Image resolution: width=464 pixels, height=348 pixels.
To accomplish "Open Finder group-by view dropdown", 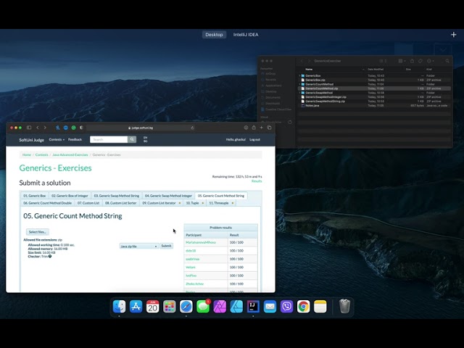I will click(x=402, y=61).
